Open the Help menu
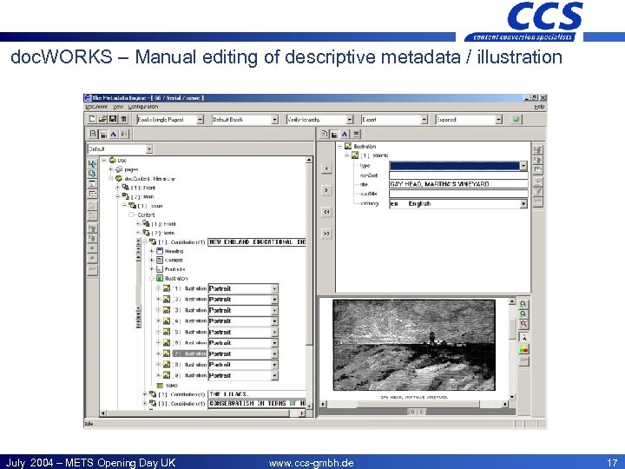 pos(539,107)
